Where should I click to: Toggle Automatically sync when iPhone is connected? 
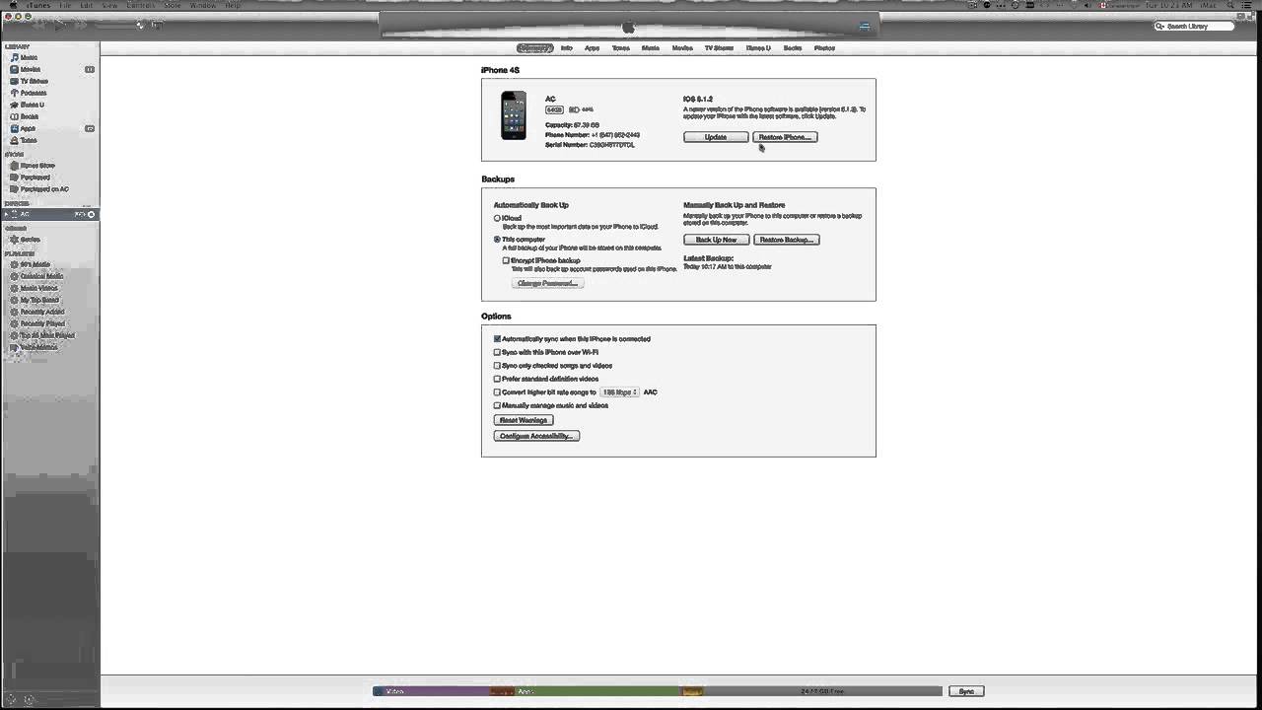click(497, 338)
